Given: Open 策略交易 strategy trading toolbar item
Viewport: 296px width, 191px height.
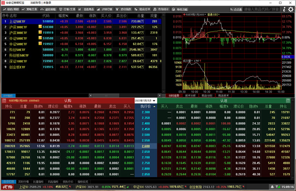Looking at the screenshot, I should 30,9.
